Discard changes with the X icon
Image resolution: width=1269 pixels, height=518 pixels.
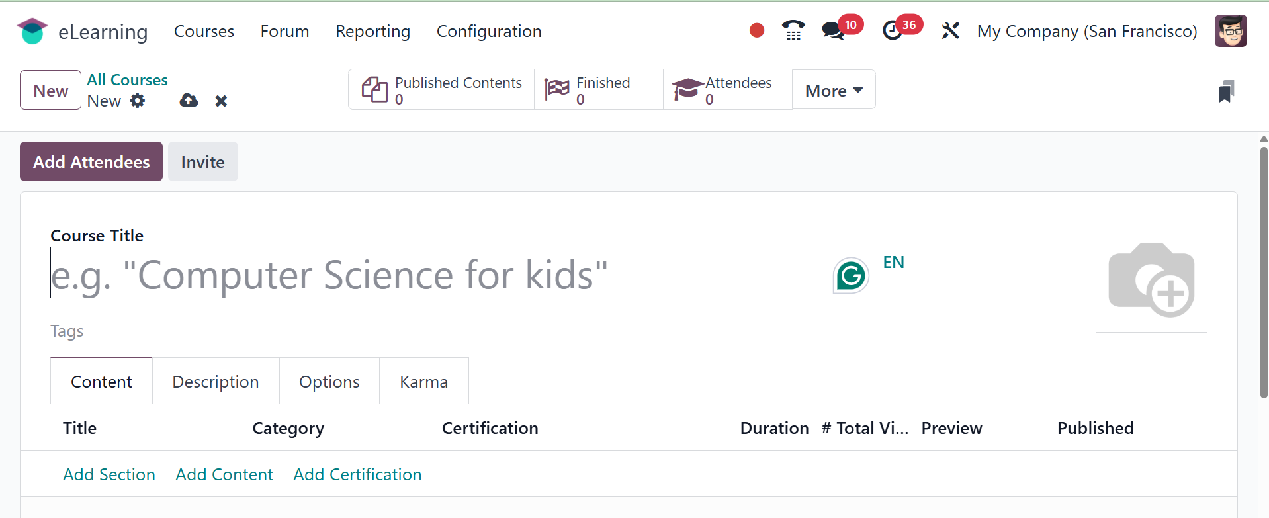[221, 101]
